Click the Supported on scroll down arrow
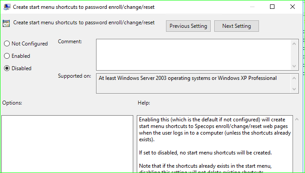This screenshot has width=305, height=173. (294, 89)
